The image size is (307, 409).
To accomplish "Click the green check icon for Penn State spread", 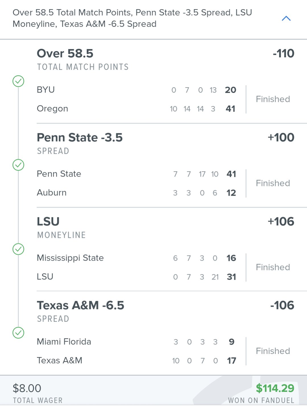I will 18,165.
